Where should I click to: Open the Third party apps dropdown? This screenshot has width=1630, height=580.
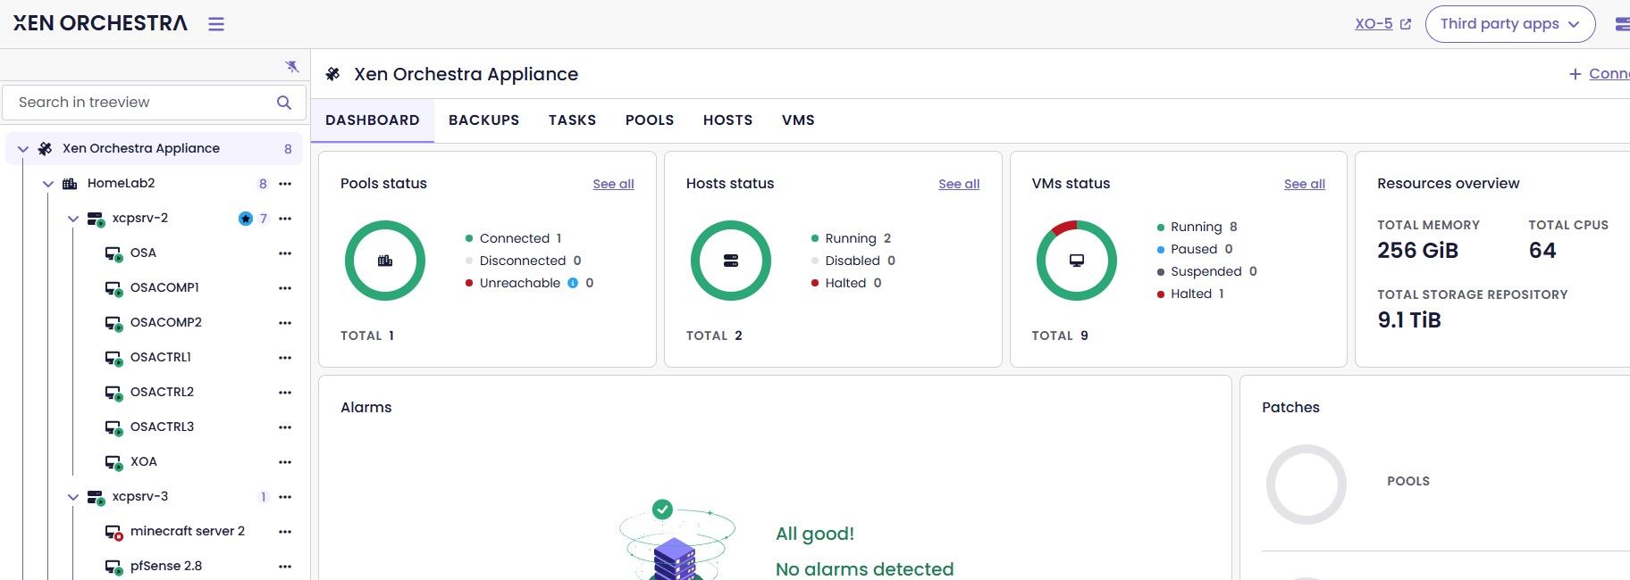point(1509,24)
